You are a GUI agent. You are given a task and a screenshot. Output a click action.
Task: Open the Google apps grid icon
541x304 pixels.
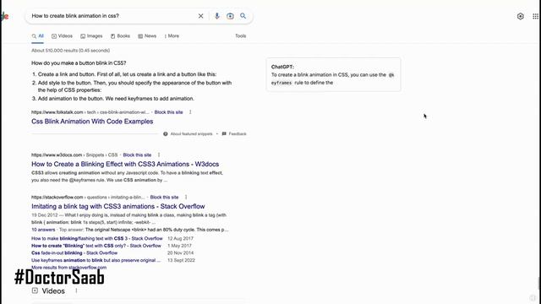point(535,16)
